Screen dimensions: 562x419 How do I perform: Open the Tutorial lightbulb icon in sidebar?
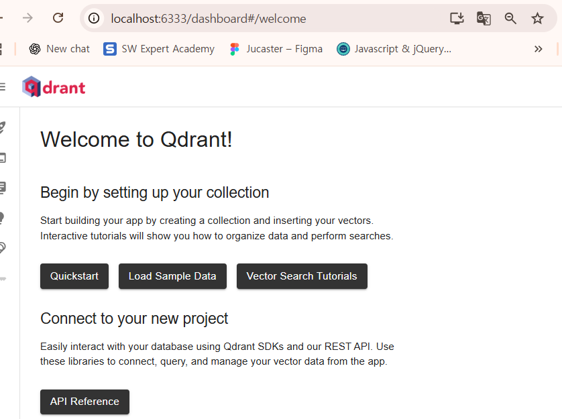point(2,218)
